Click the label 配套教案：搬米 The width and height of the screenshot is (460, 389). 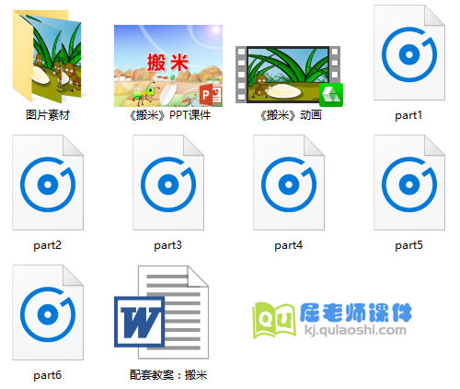pos(168,375)
